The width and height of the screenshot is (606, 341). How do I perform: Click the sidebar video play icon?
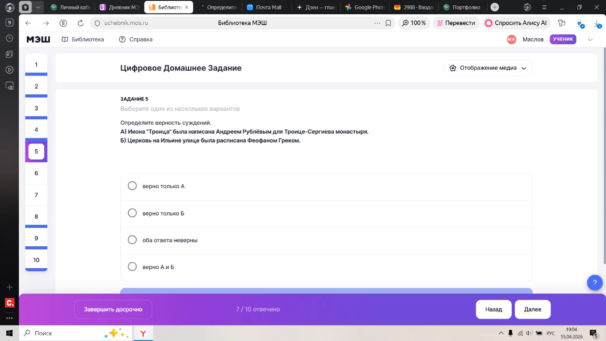(9, 70)
